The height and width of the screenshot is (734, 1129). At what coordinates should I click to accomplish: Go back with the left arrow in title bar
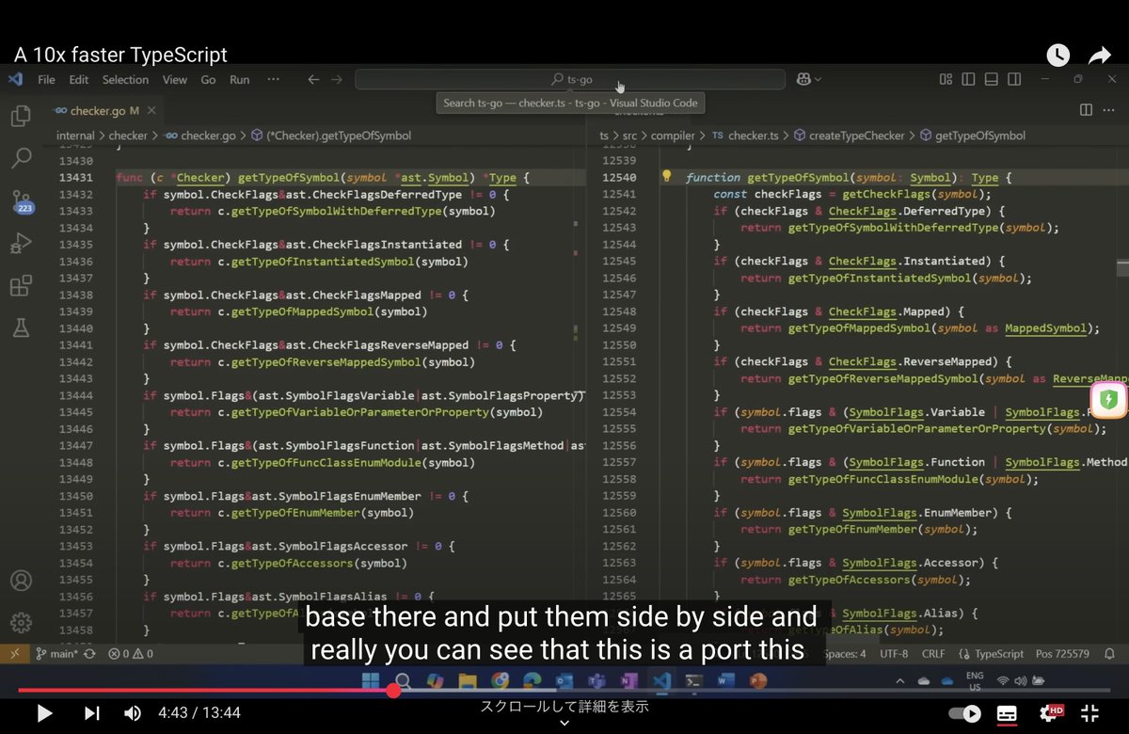pos(313,80)
